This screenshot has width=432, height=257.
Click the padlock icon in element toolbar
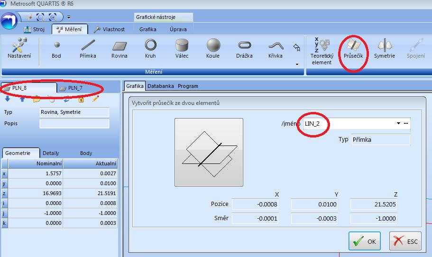click(x=81, y=99)
